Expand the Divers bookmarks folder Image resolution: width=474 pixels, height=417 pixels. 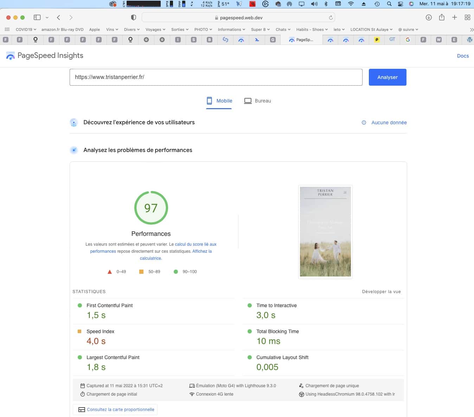coord(132,29)
